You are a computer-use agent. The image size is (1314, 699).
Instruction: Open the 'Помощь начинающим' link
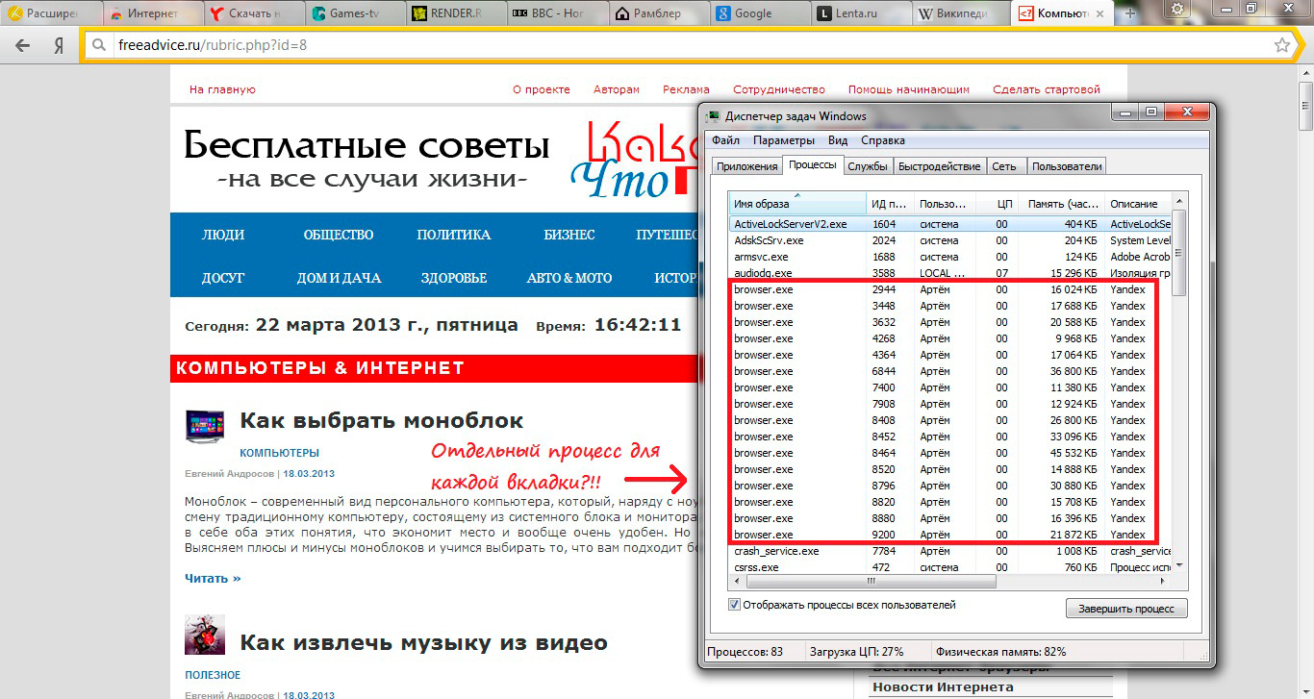(909, 89)
